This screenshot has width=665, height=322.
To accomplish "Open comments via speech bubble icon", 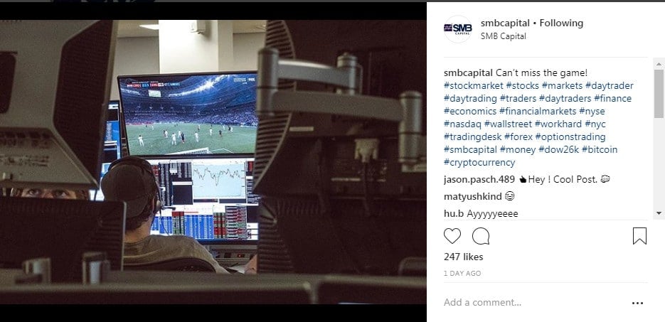I will pos(481,236).
